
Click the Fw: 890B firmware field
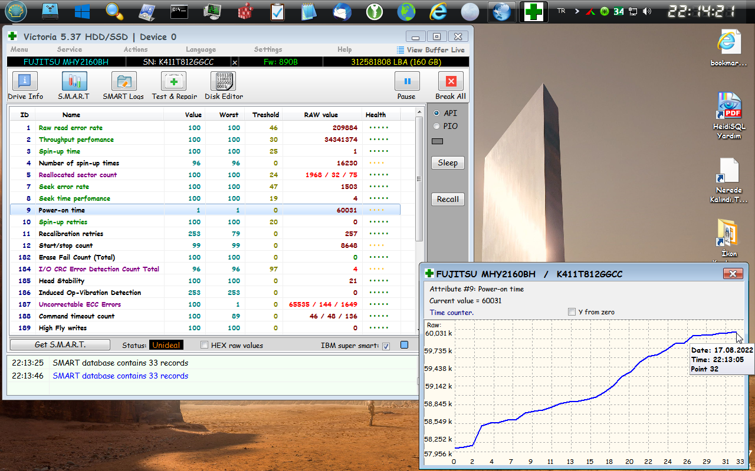tap(280, 62)
